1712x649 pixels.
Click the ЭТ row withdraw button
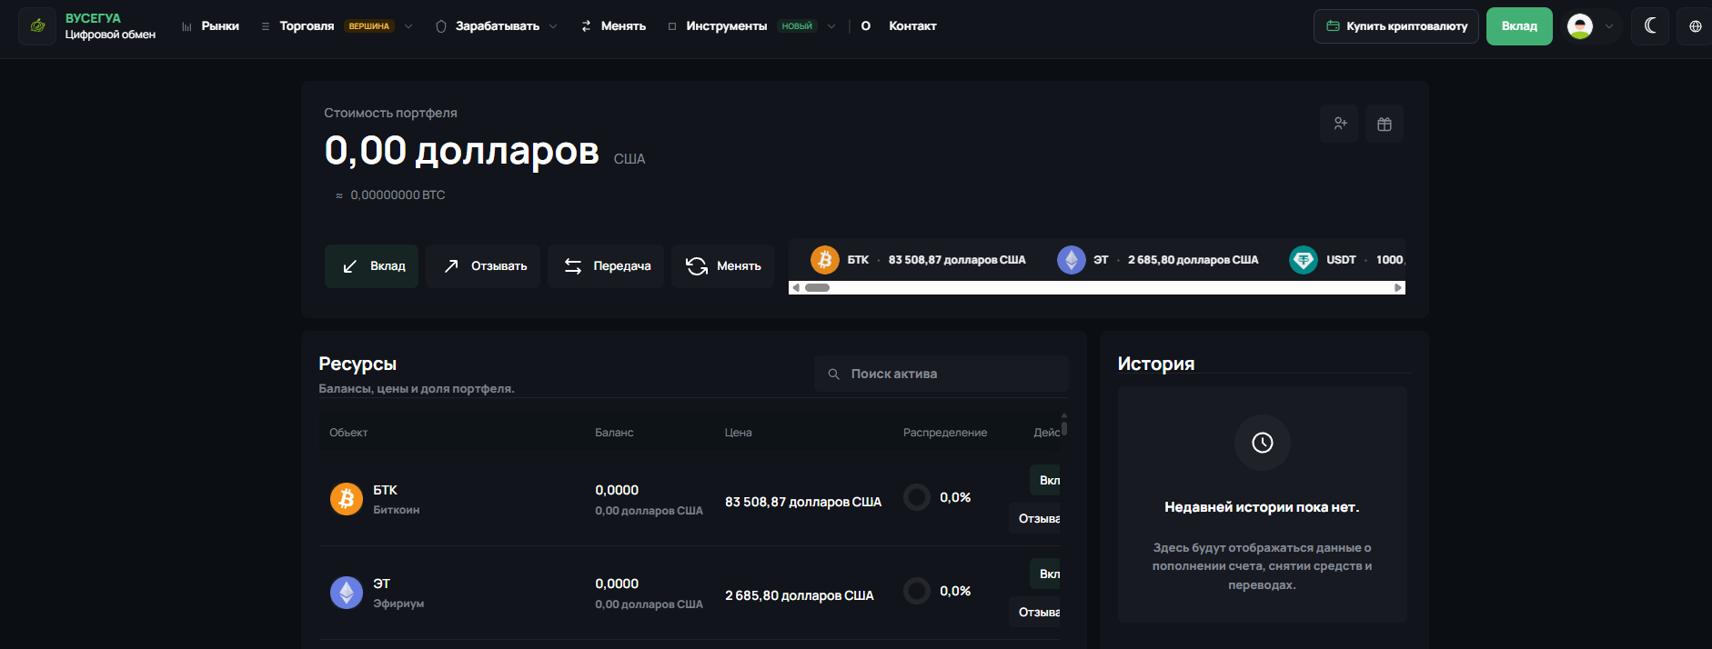1035,612
